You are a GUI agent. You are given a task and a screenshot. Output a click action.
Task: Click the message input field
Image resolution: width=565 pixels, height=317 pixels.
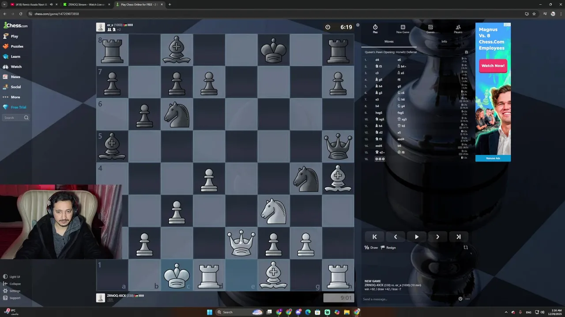coord(408,299)
